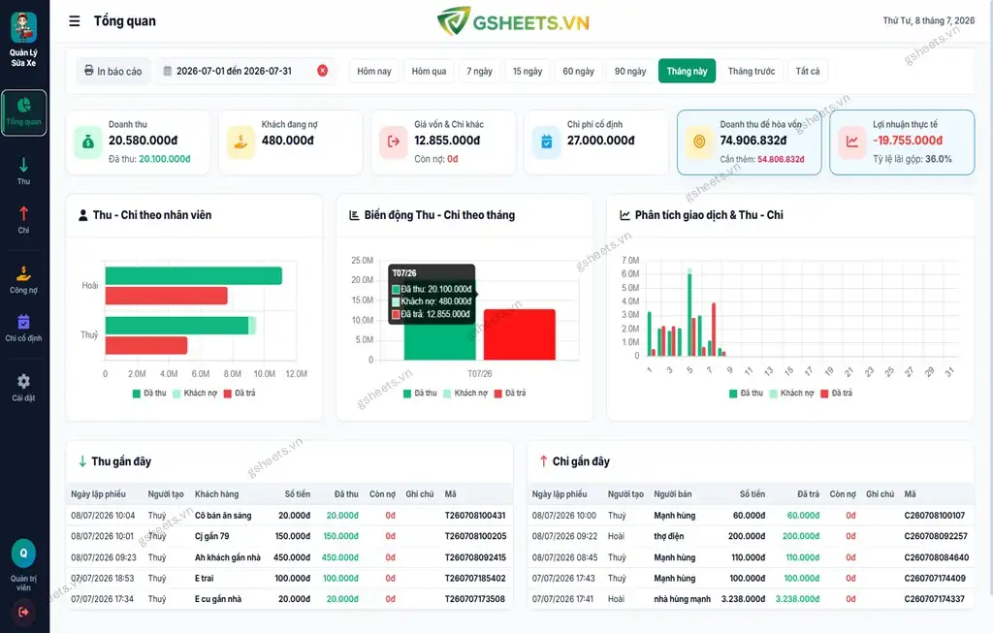Toggle Đã thu legend in employee chart

pyautogui.click(x=149, y=394)
